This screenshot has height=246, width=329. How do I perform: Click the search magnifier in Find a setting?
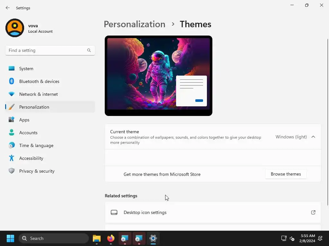(x=89, y=50)
